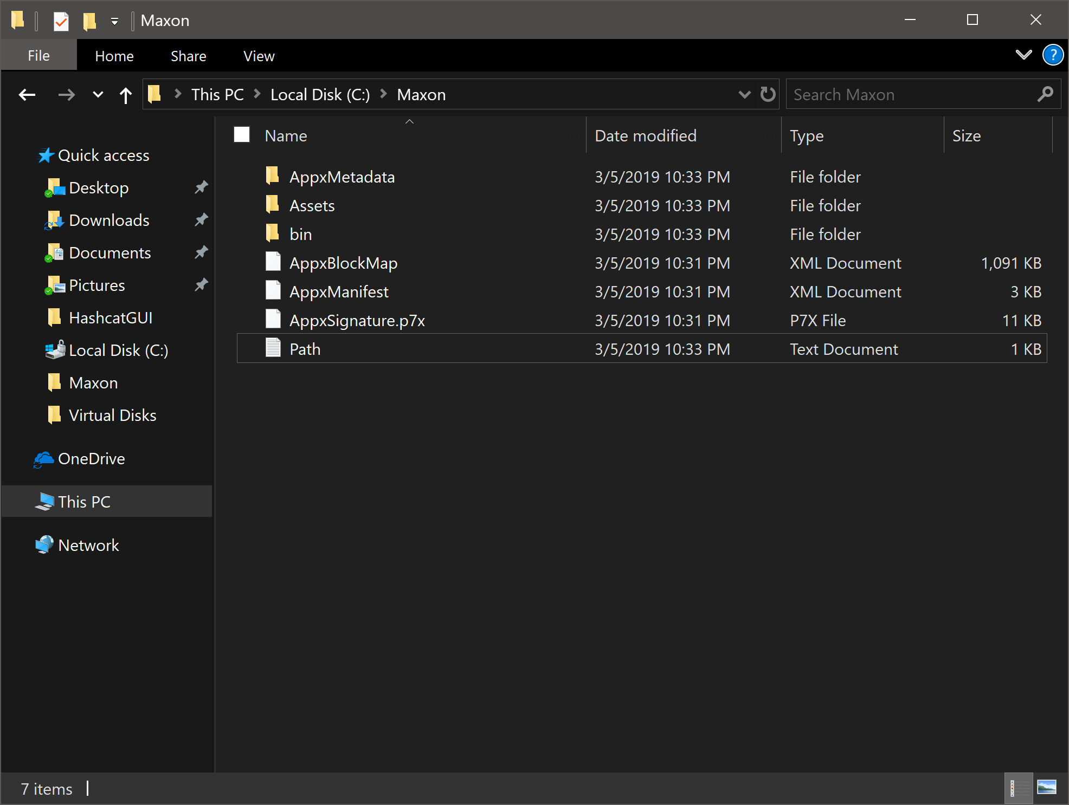Click the pin icon next to Documents

click(x=201, y=252)
